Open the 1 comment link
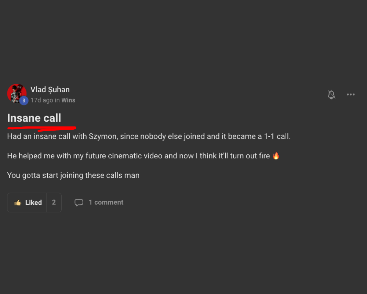The height and width of the screenshot is (294, 367). [x=106, y=202]
